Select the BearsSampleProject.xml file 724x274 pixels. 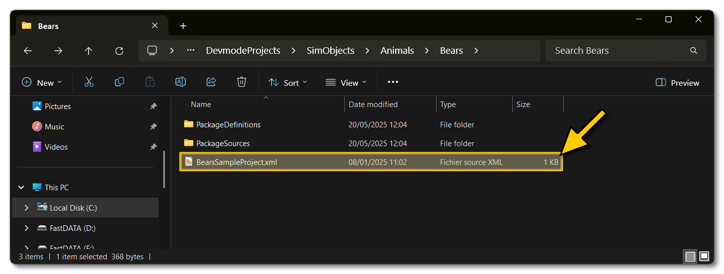237,162
